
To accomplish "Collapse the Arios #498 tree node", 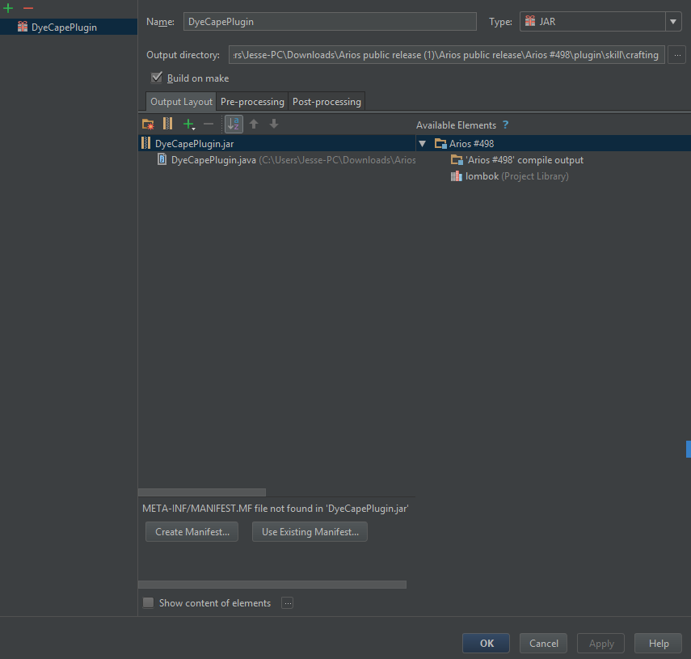I will pos(422,144).
